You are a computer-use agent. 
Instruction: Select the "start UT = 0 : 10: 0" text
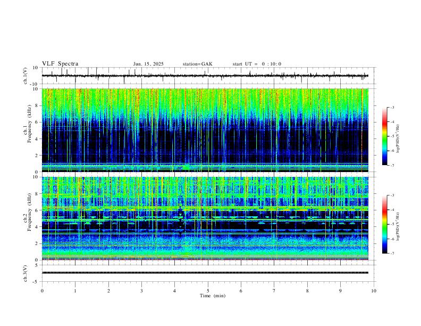pos(257,64)
